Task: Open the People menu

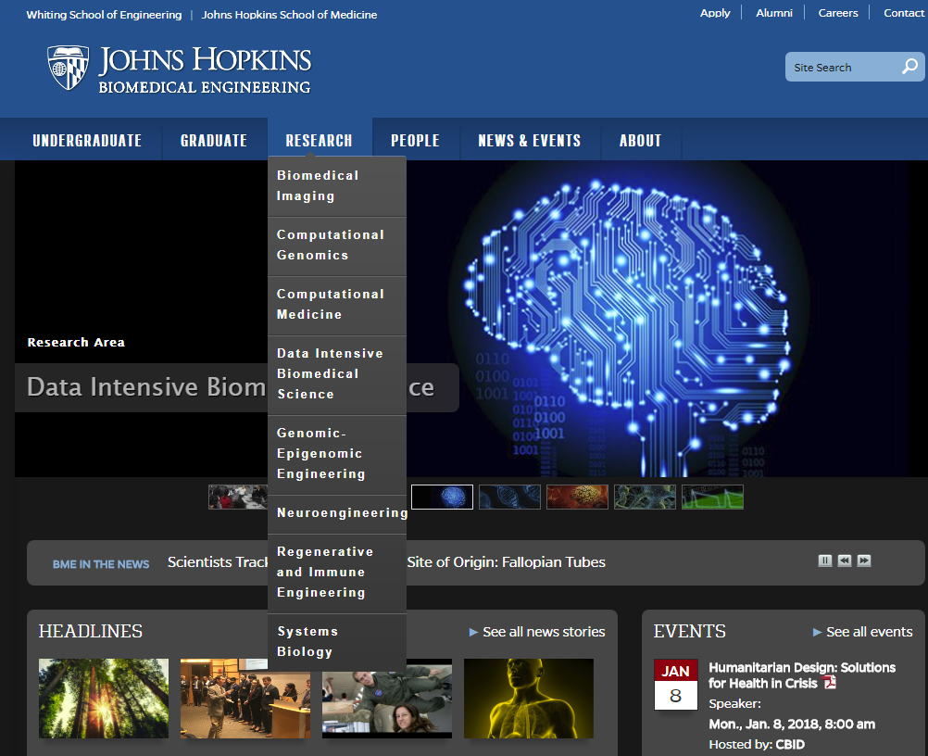Action: pos(416,140)
